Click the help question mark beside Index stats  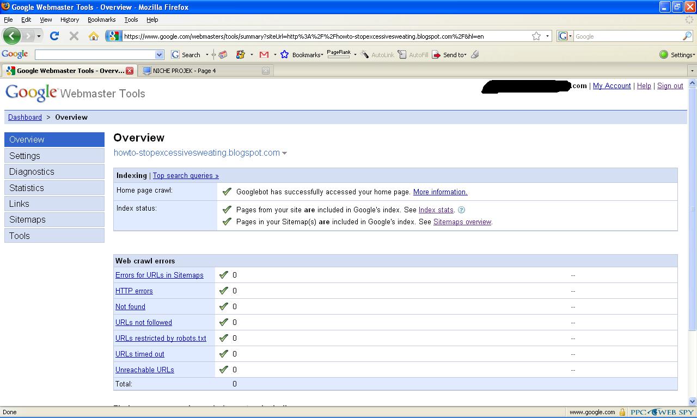point(461,210)
